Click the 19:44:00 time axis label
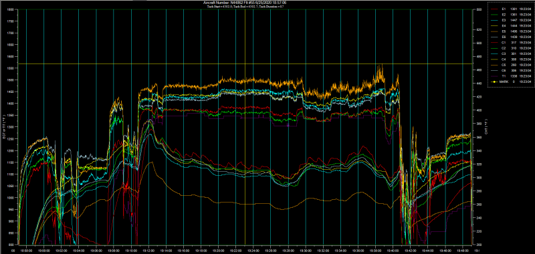 428,250
